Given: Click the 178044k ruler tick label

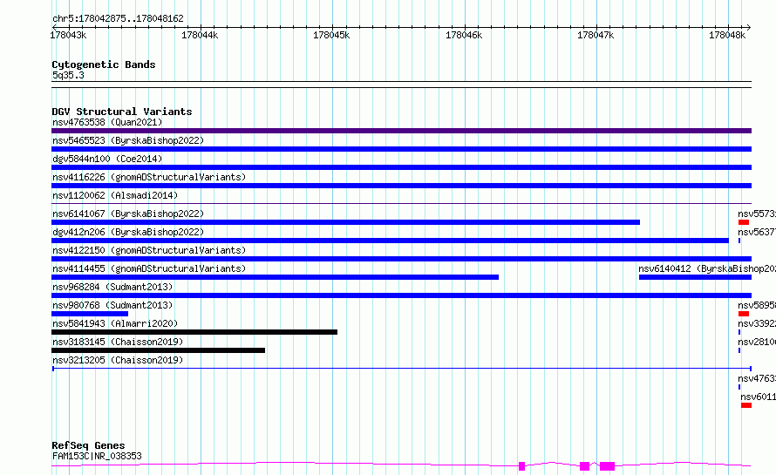Looking at the screenshot, I should tap(200, 35).
